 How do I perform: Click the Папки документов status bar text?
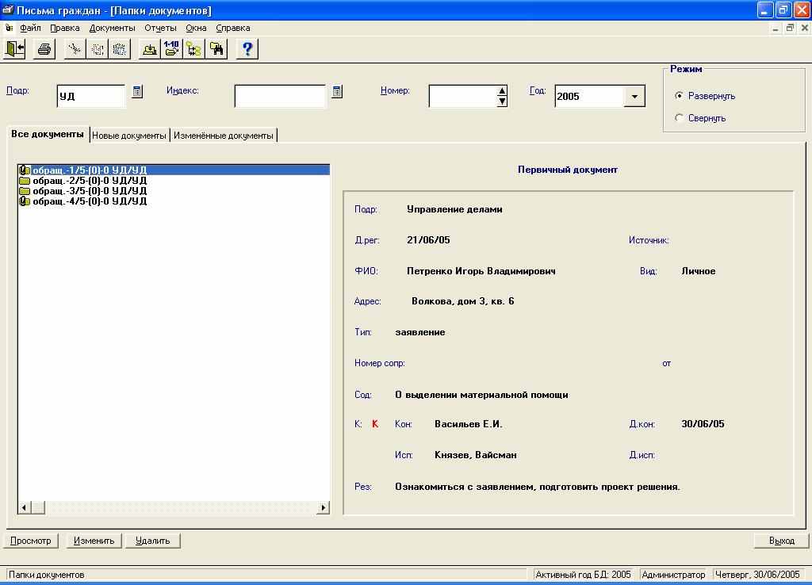tap(47, 575)
